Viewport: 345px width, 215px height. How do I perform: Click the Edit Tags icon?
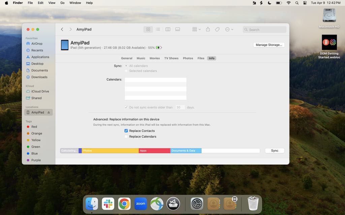tap(217, 30)
